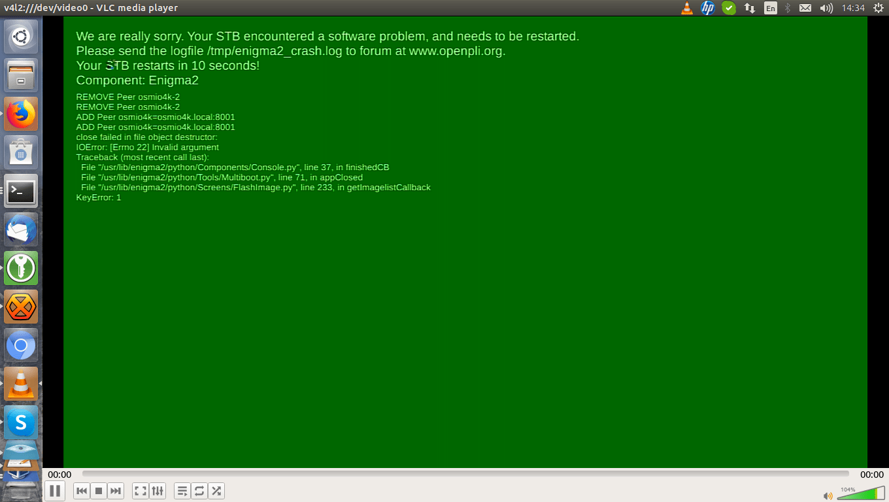The image size is (889, 502).
Task: Click the openpli.org logfile instruction line
Action: click(x=291, y=51)
